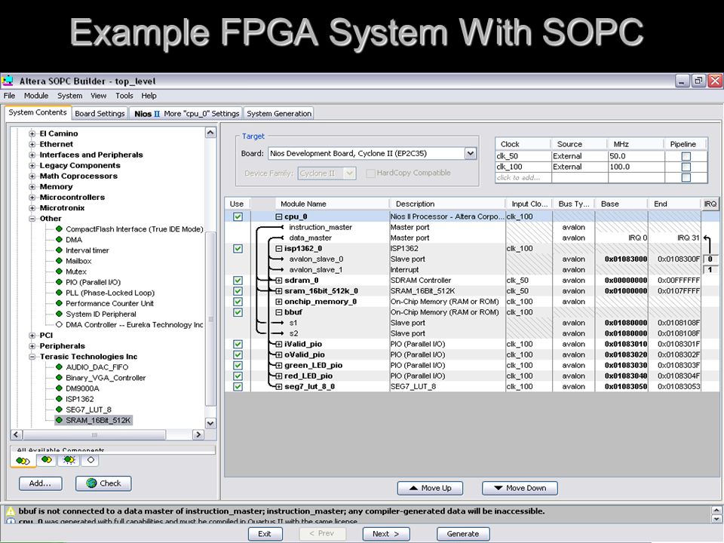Click the green icon beside System ID Peripheral
The height and width of the screenshot is (543, 724).
[x=59, y=314]
